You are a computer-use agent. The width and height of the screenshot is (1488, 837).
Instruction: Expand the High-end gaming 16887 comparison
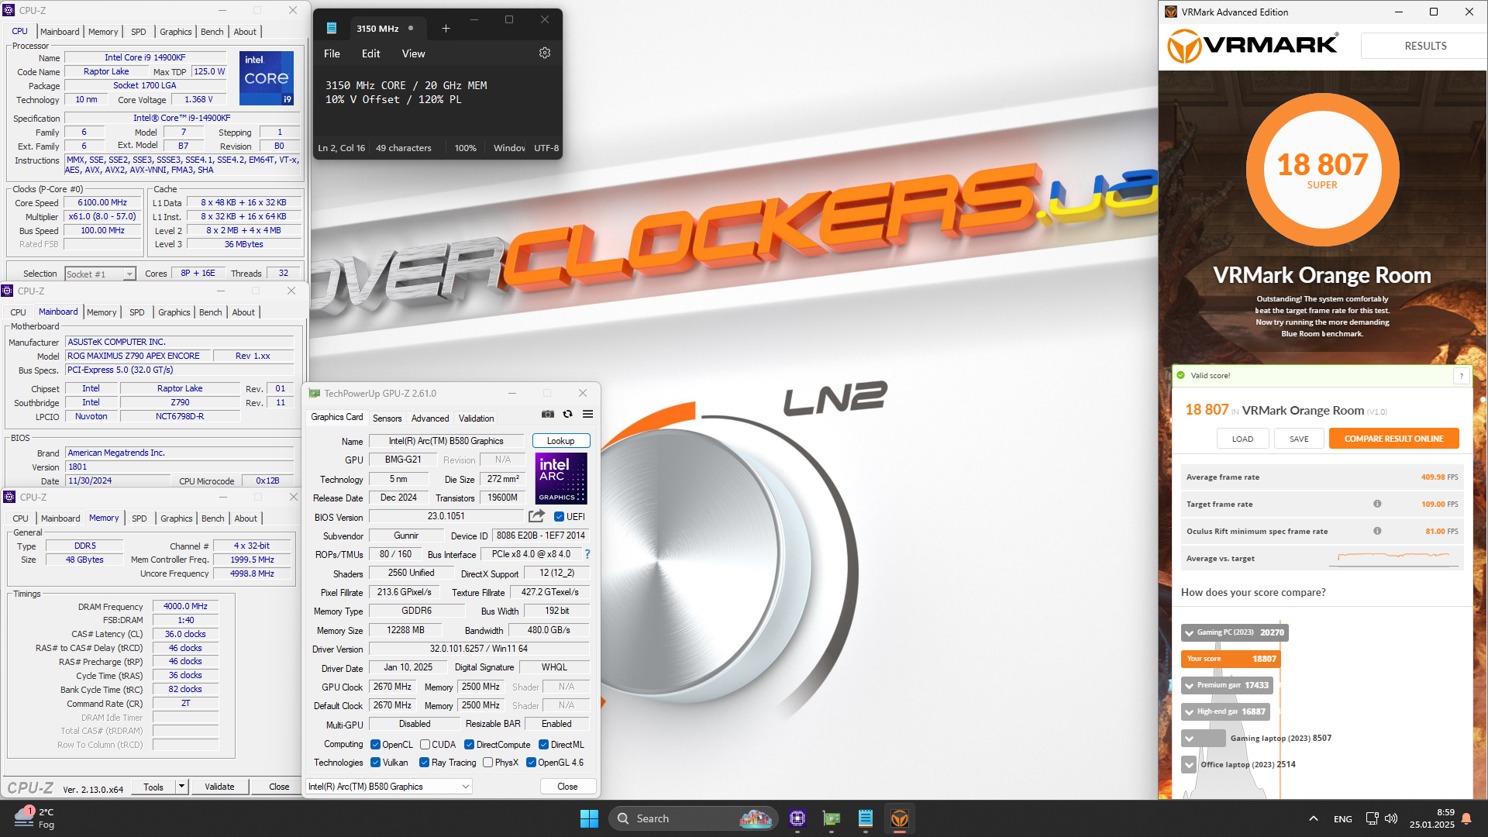coord(1189,712)
